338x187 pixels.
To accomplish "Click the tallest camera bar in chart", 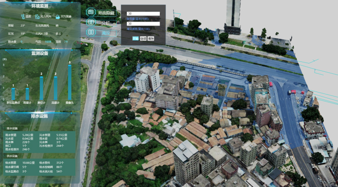I will (70, 82).
